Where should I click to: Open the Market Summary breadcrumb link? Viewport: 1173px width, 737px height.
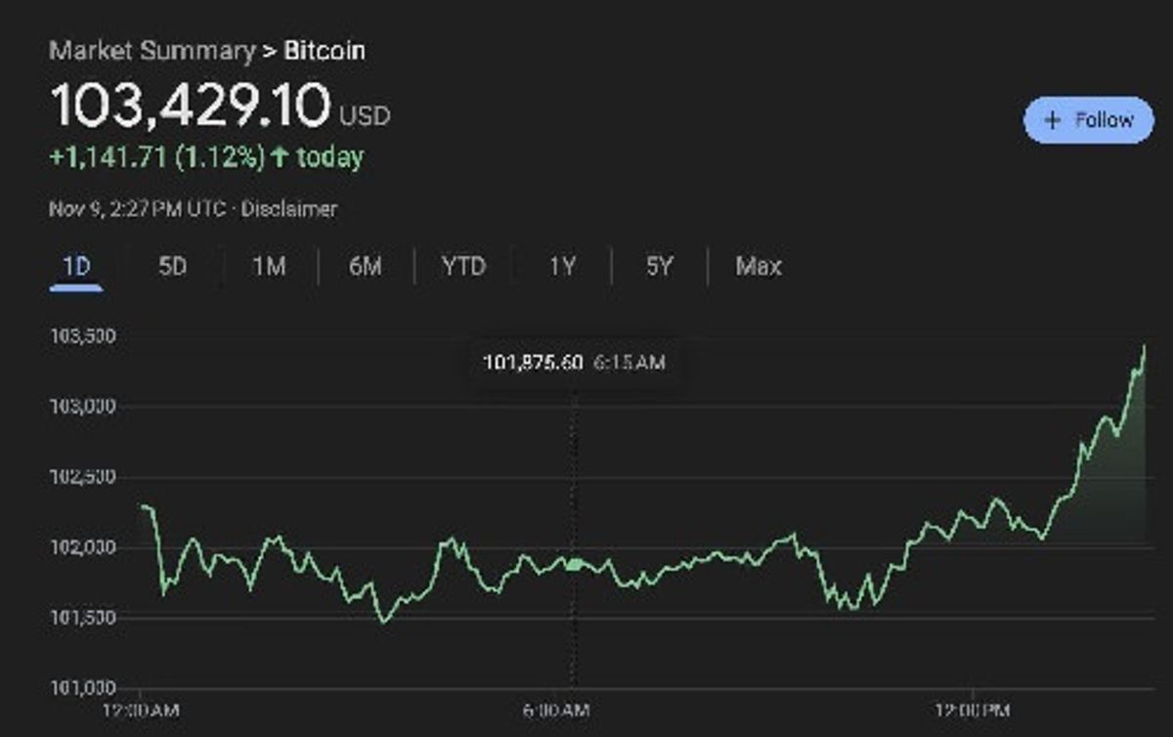click(152, 51)
